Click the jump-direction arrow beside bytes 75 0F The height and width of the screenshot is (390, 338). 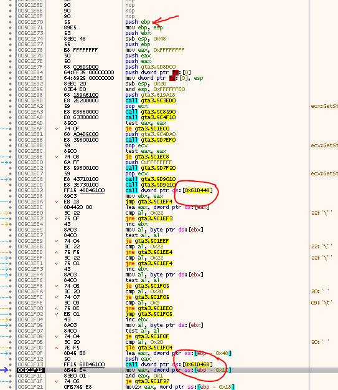tap(56, 218)
